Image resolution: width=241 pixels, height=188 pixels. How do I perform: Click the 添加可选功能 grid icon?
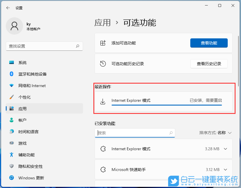tap(103, 43)
